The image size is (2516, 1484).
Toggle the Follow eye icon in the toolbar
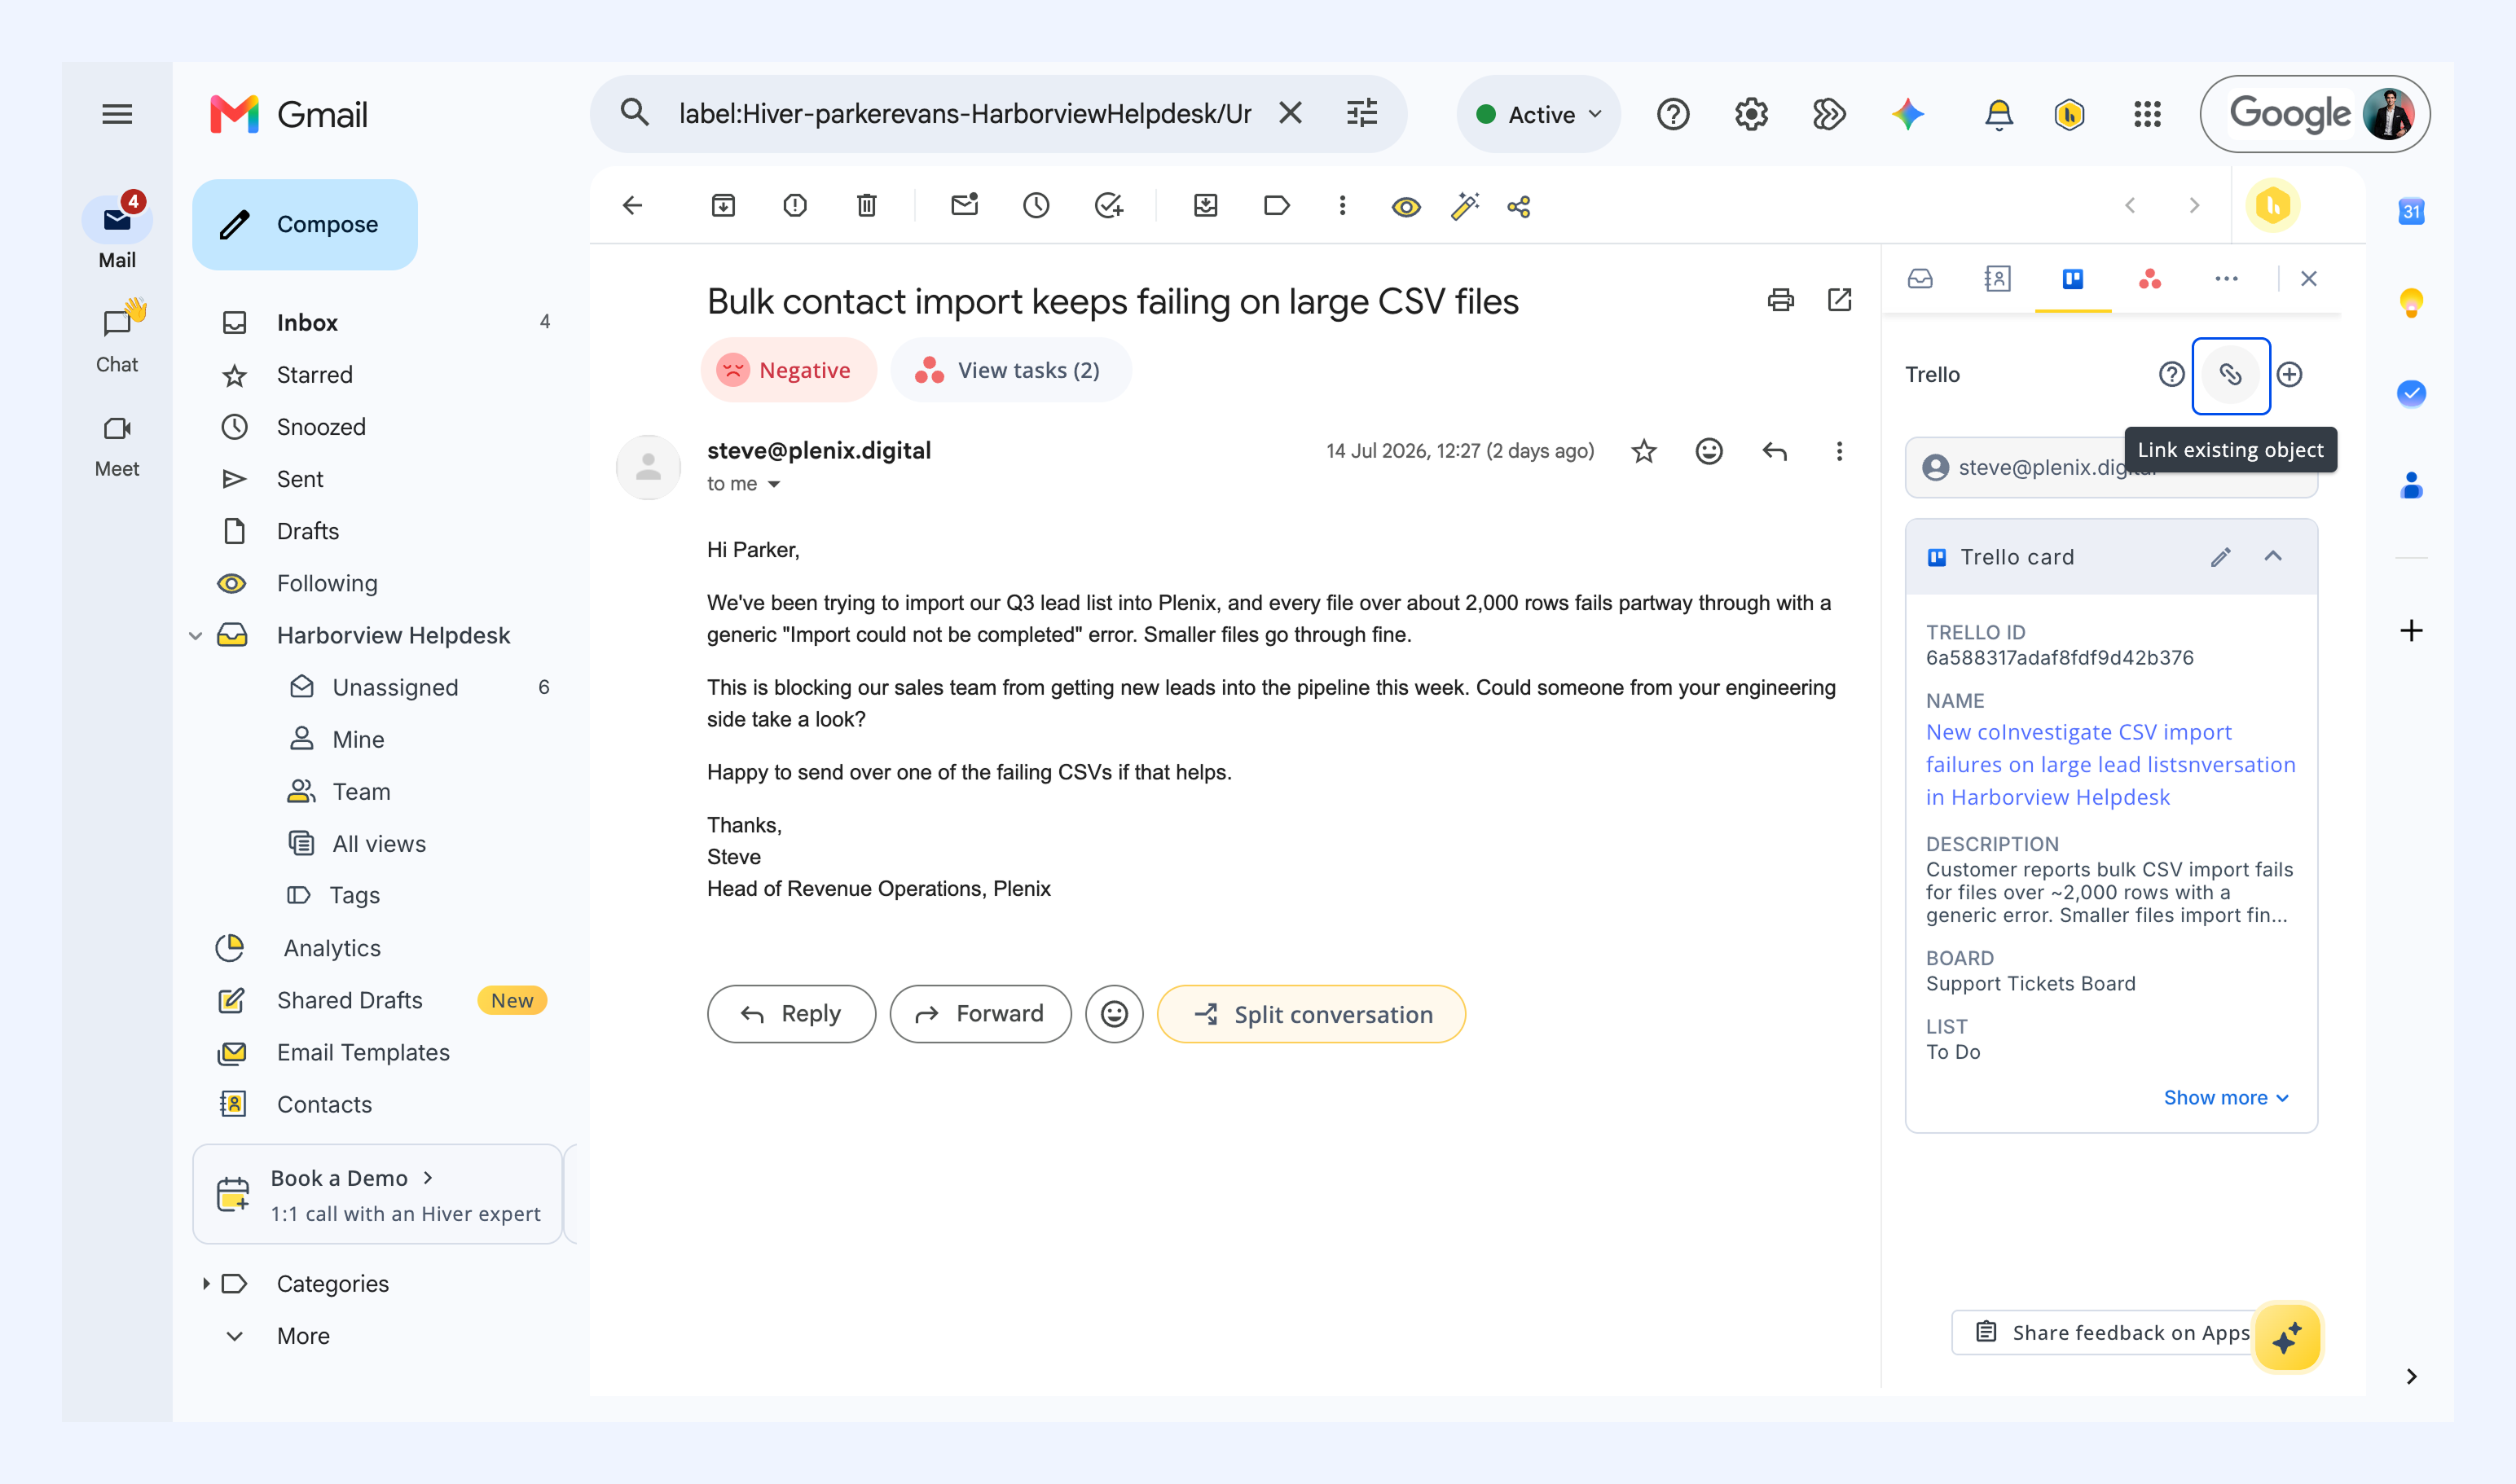click(x=1406, y=207)
